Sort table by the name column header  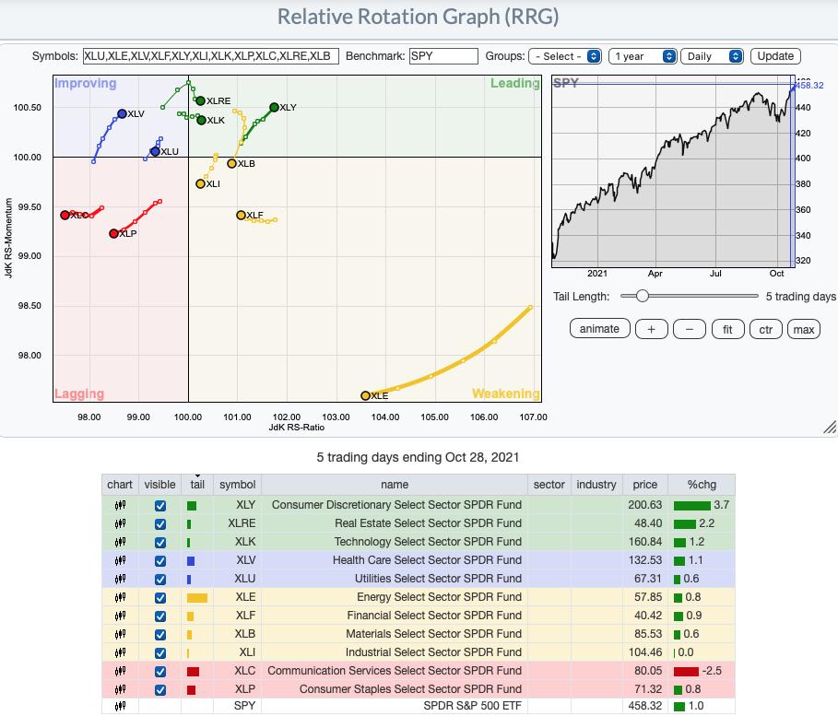(395, 485)
